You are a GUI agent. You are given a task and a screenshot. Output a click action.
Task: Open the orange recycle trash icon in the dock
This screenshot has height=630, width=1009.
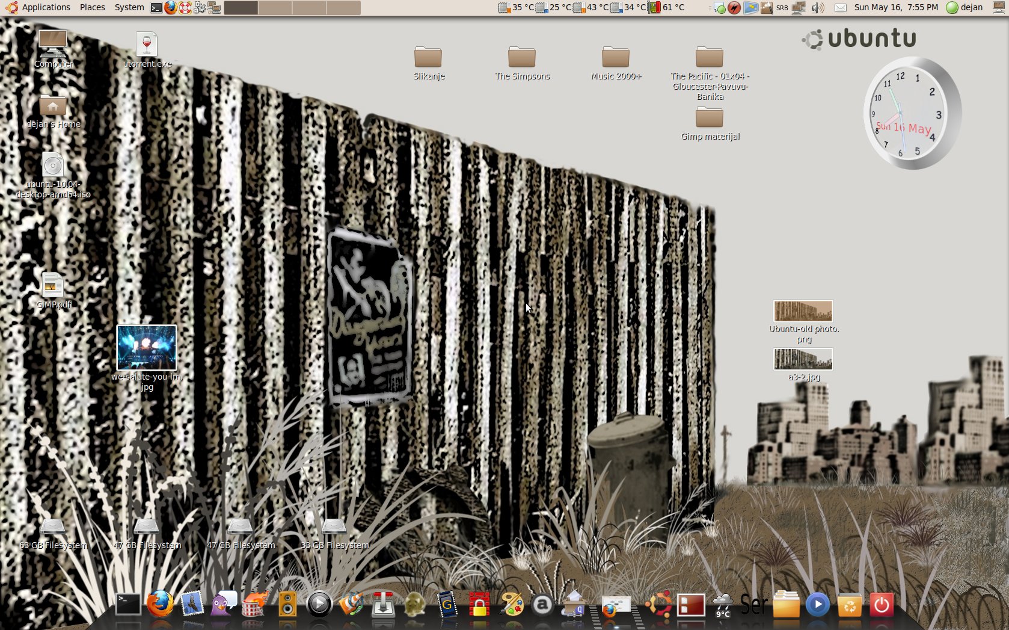point(850,605)
